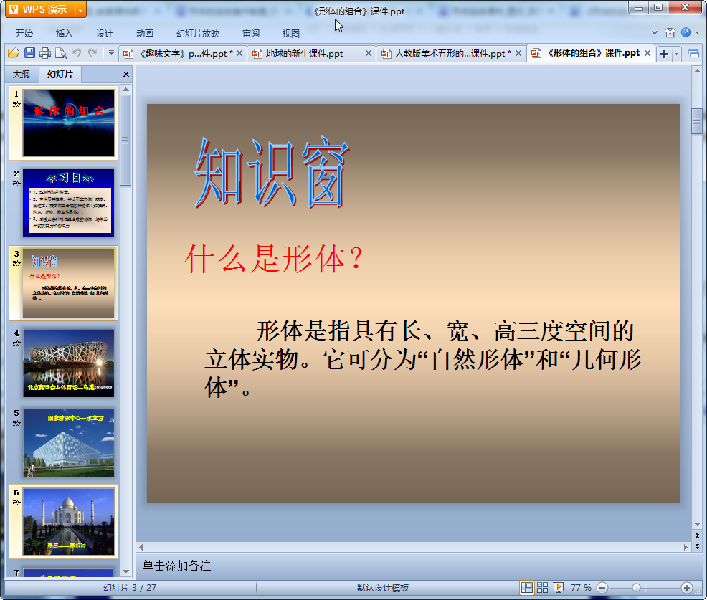Close the 《形体的组合》课件.ppt document tab

pos(647,53)
